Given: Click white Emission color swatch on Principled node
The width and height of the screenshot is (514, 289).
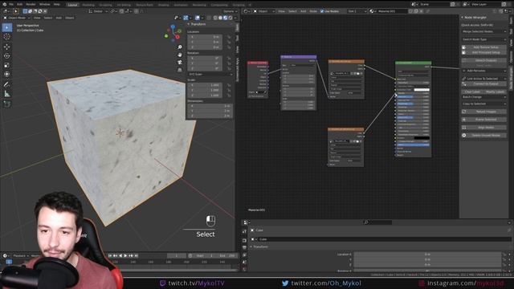Looking at the screenshot, I should point(422,90).
